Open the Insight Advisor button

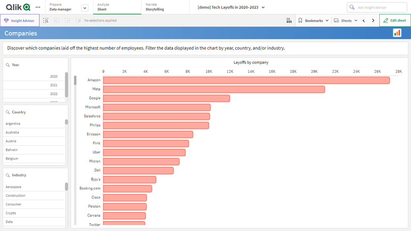[20, 21]
